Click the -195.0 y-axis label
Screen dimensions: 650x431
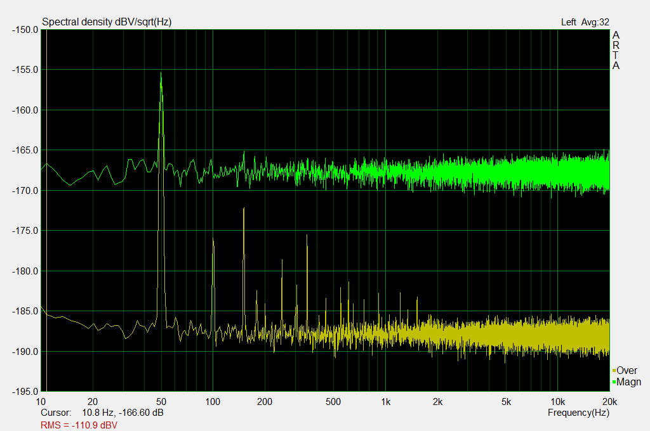pyautogui.click(x=25, y=392)
